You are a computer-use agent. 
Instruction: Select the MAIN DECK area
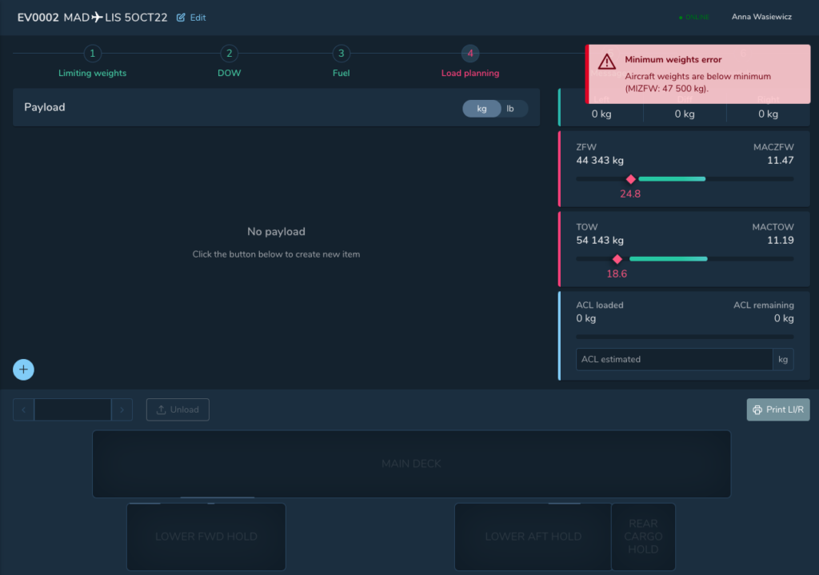412,464
